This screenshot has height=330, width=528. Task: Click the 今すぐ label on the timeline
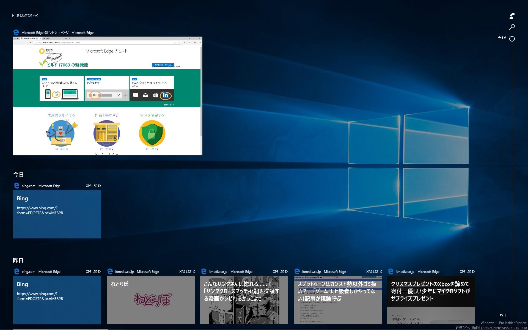click(502, 38)
